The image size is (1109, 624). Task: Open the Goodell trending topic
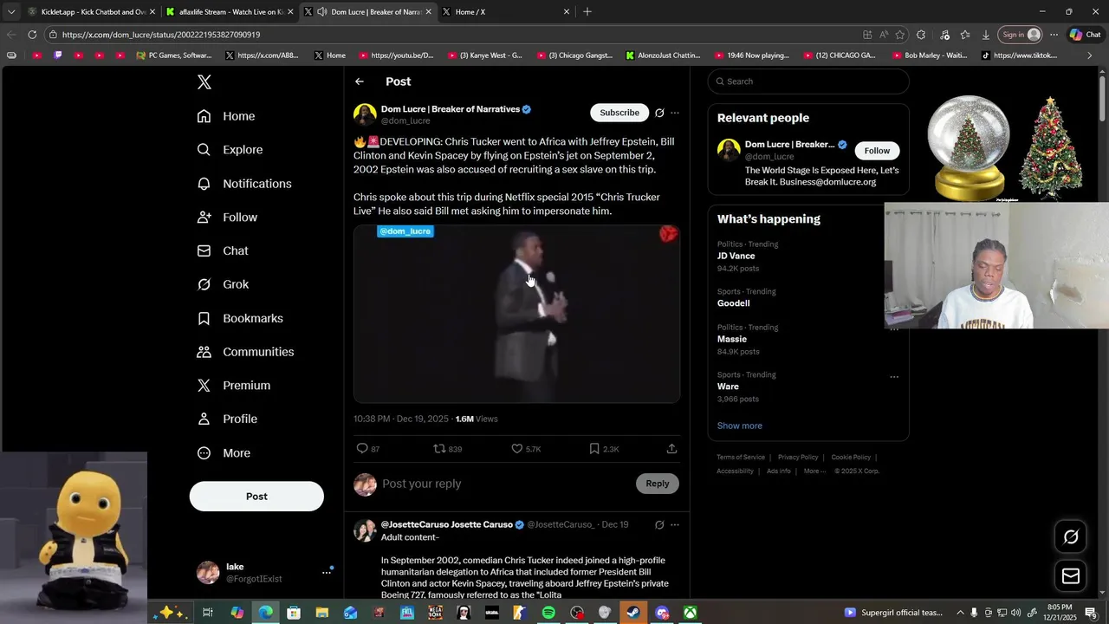(734, 303)
